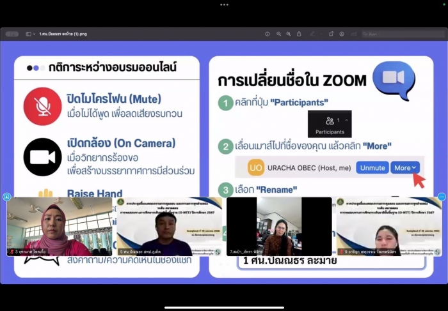The height and width of the screenshot is (311, 448).
Task: Click the UO avatar in slide
Action: point(256,167)
